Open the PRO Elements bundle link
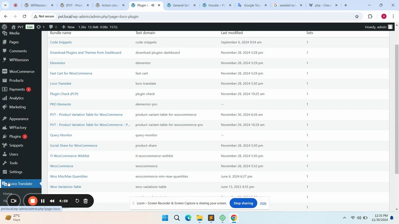 (60, 104)
